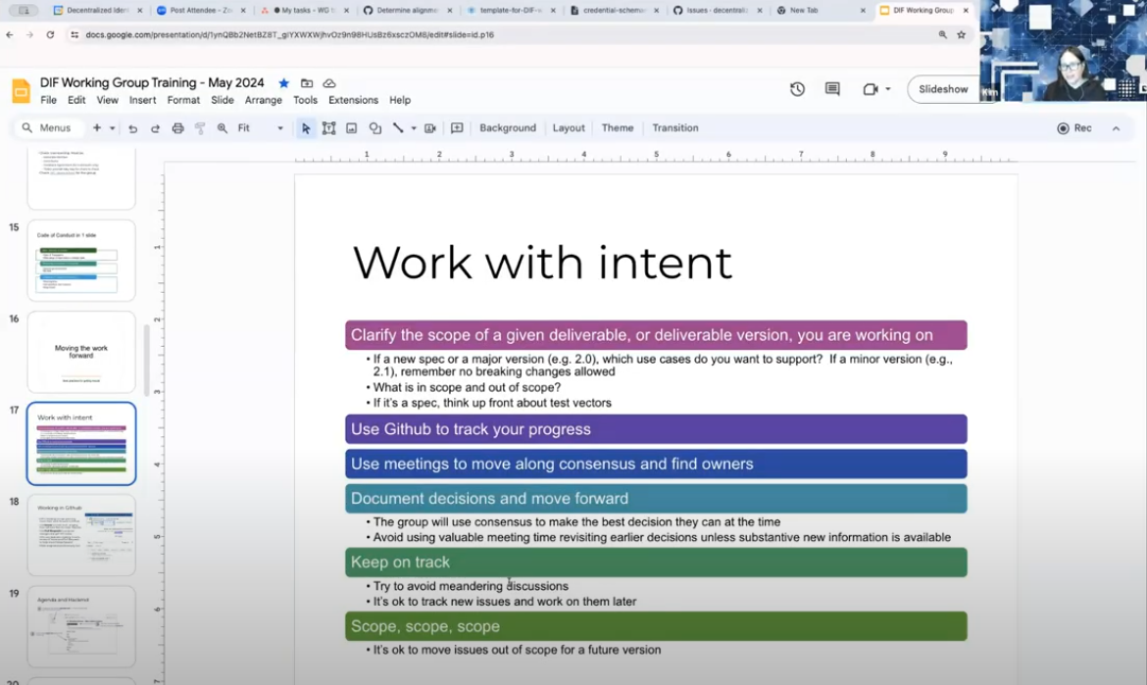Check the cloud document status icon
Image resolution: width=1147 pixels, height=685 pixels.
pos(329,83)
